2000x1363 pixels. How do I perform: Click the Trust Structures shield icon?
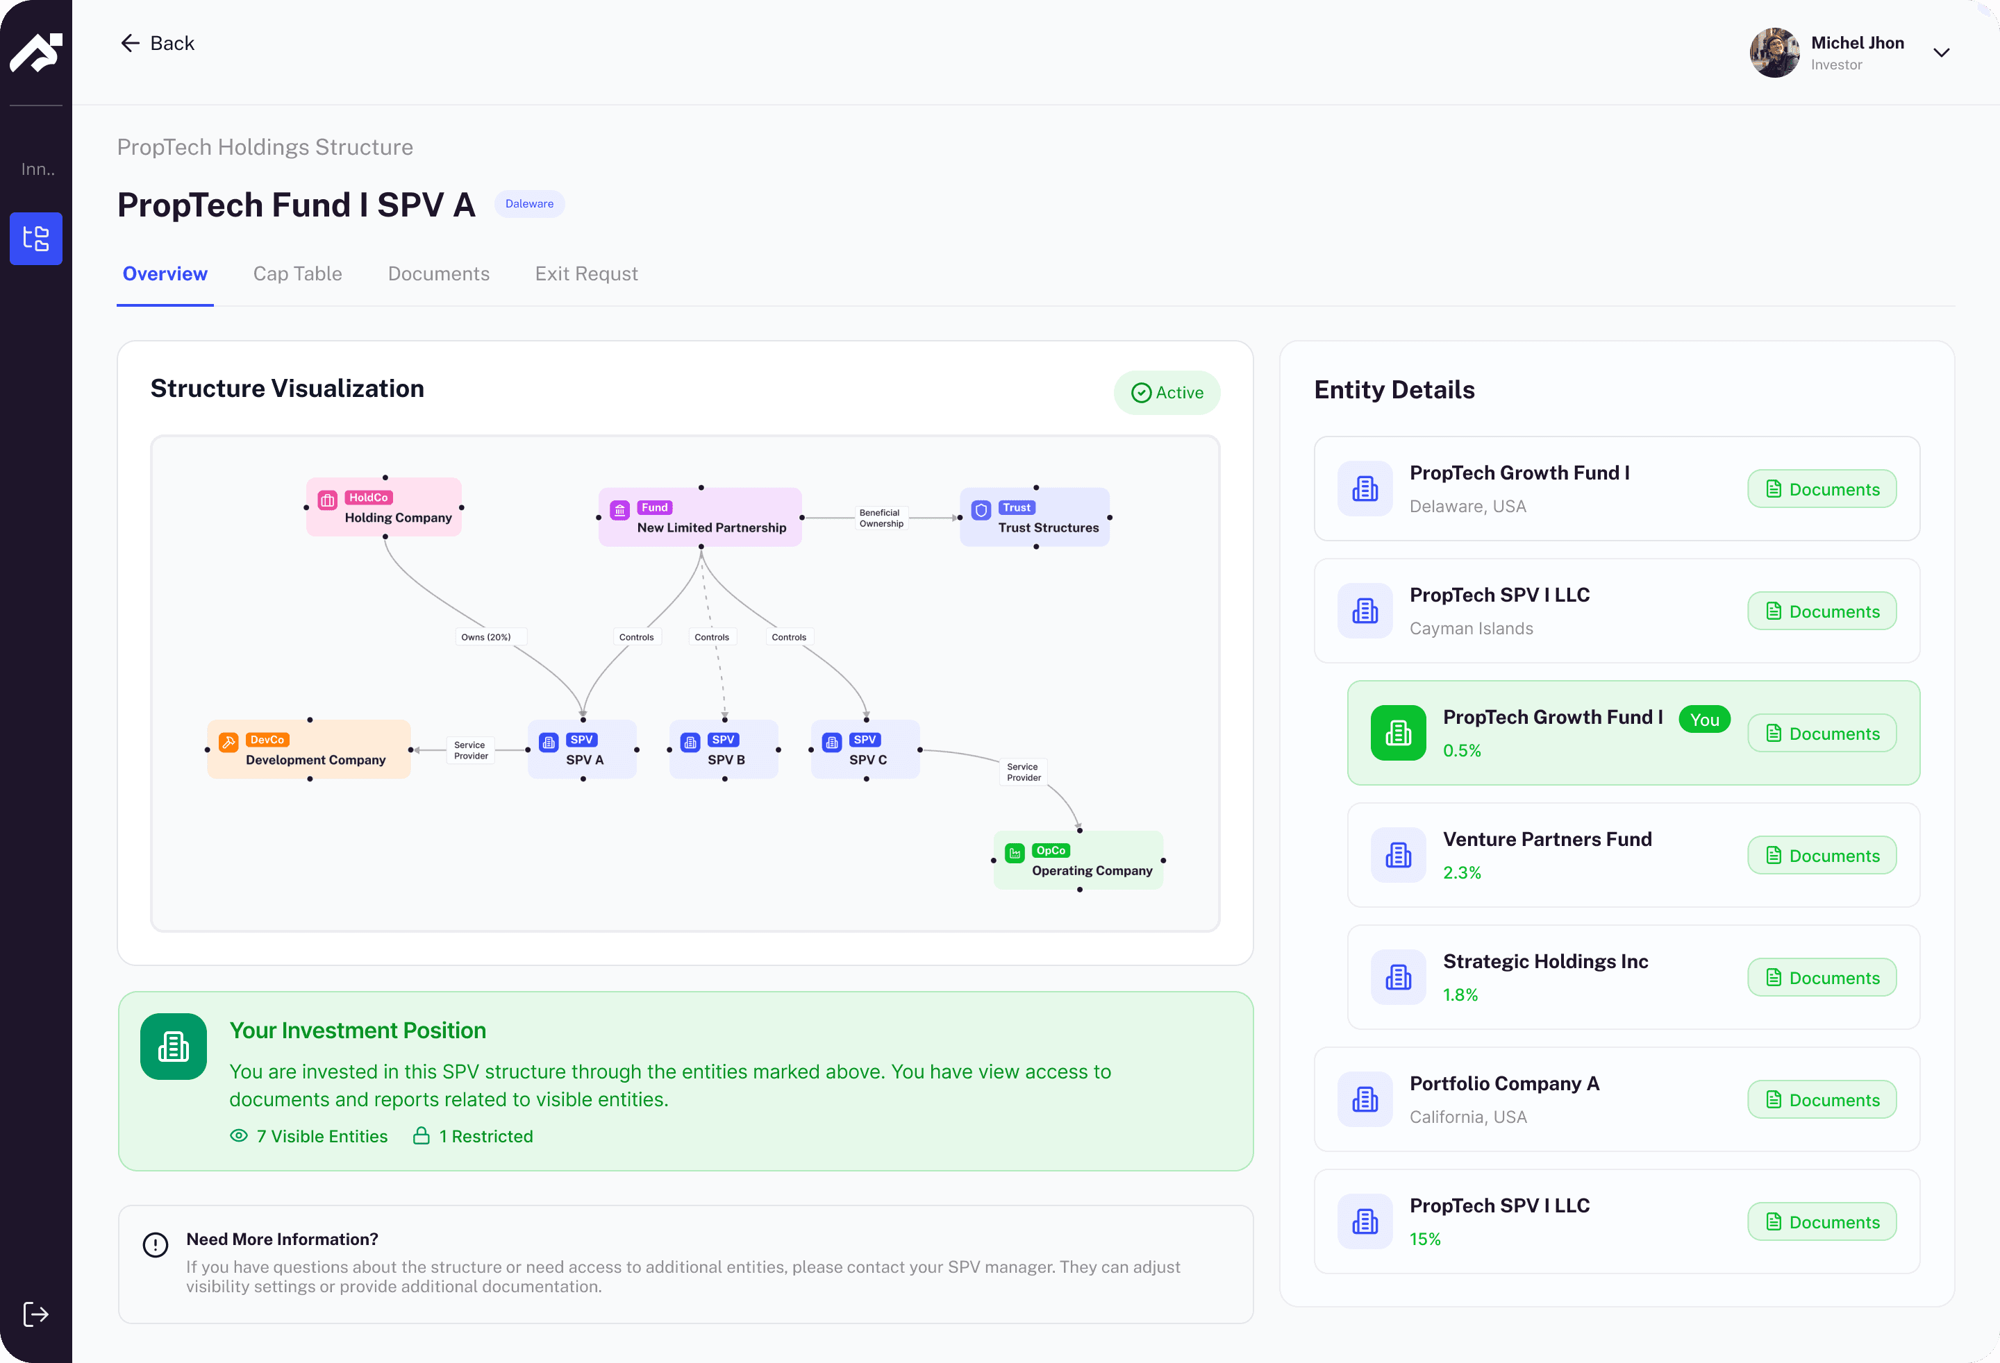pos(980,510)
